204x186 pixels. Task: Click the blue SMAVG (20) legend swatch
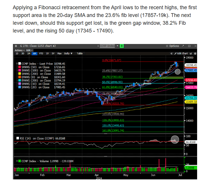[x=20, y=87]
